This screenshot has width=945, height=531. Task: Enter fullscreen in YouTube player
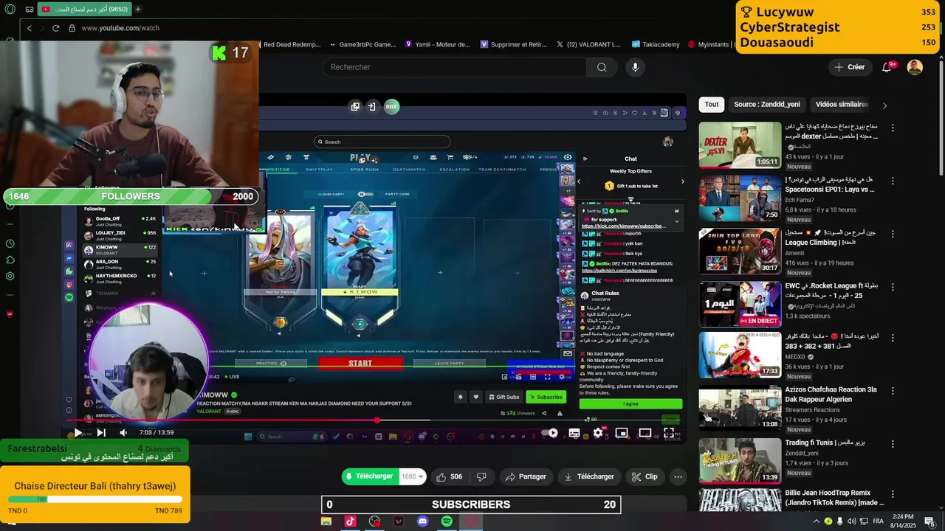coord(669,433)
